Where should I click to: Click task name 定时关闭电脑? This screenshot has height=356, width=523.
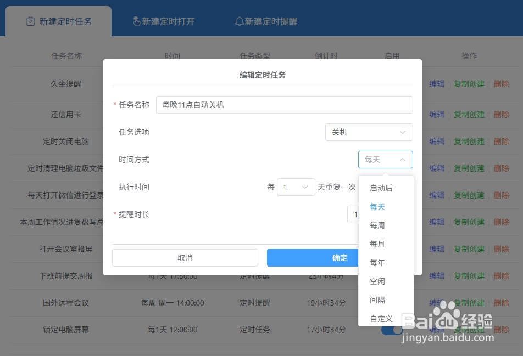click(66, 142)
